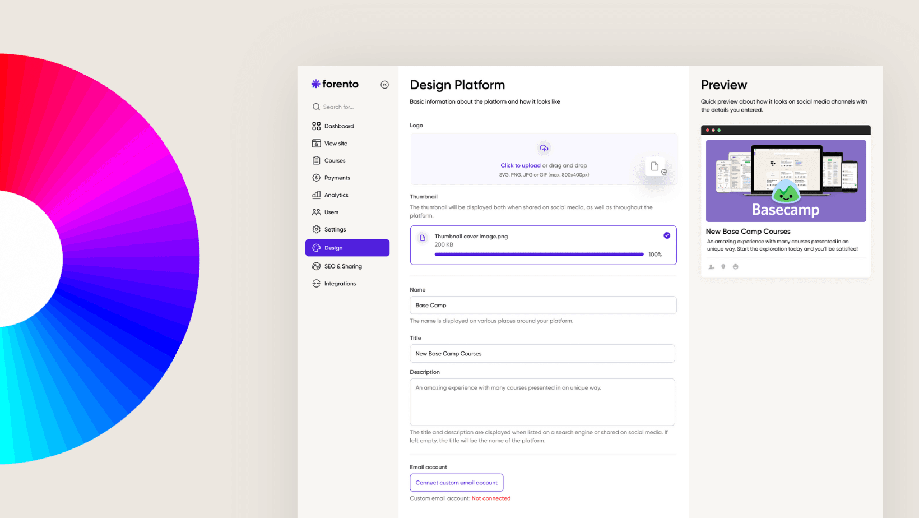Click the Integrations icon in sidebar
This screenshot has width=919, height=518.
click(x=316, y=284)
